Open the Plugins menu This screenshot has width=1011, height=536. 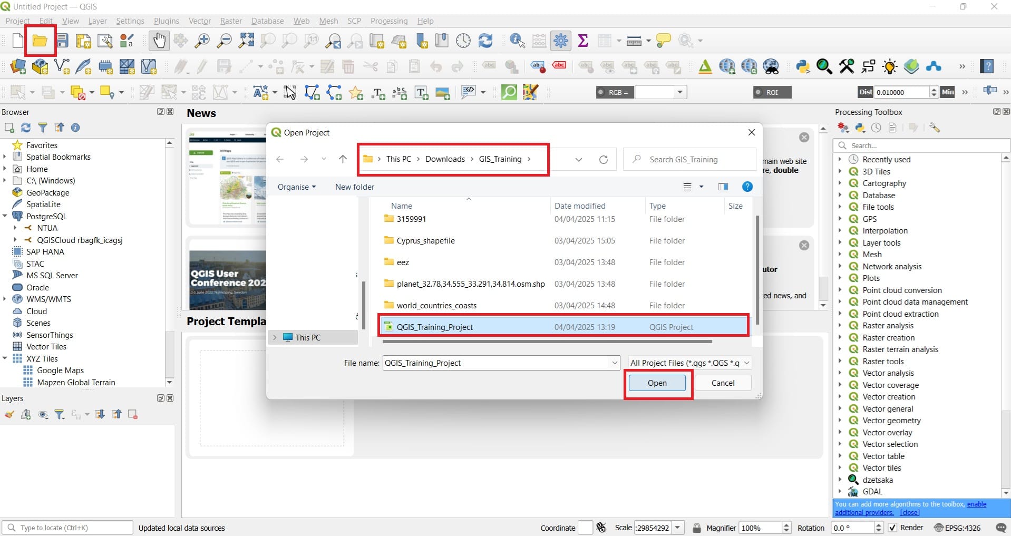(167, 21)
